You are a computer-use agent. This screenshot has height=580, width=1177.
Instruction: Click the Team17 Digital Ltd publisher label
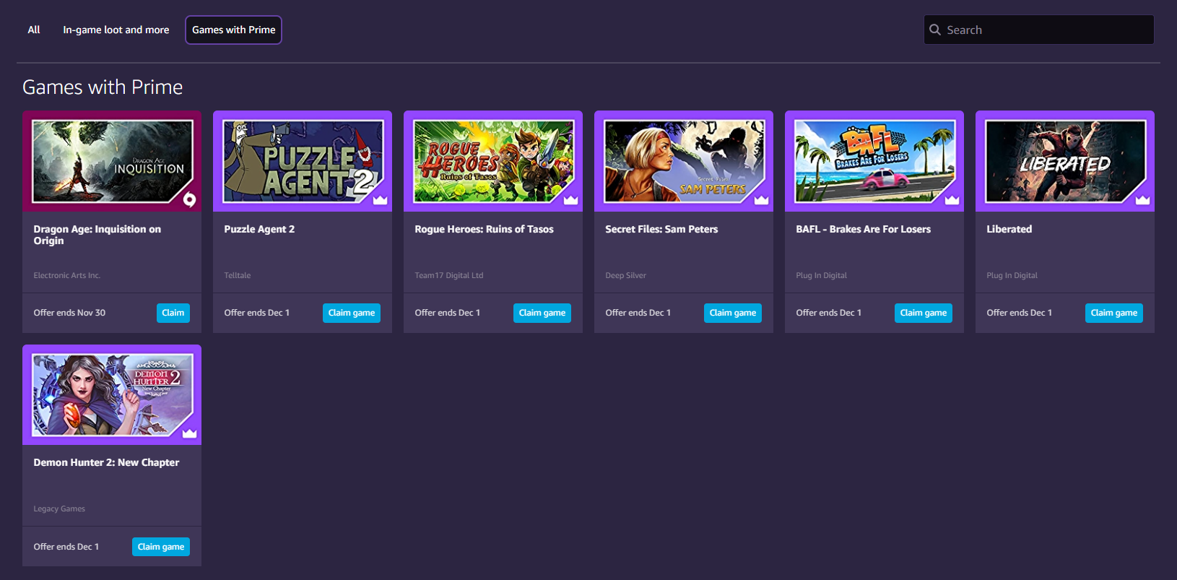tap(449, 275)
